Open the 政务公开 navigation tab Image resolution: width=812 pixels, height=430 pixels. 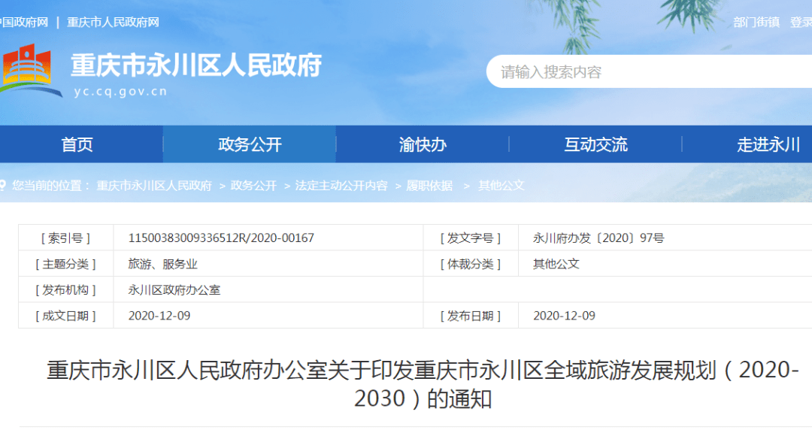pyautogui.click(x=250, y=144)
